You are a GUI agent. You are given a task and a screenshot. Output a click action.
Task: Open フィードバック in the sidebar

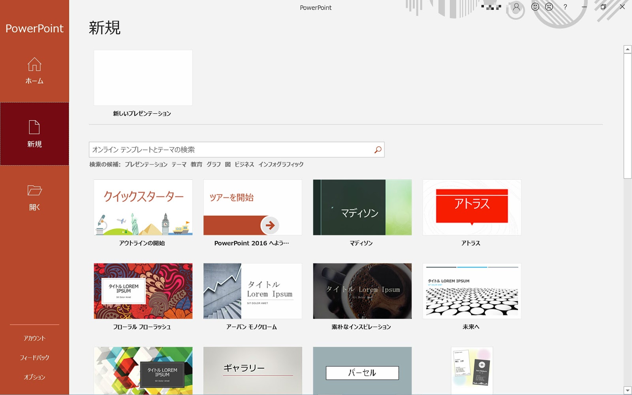tap(34, 357)
